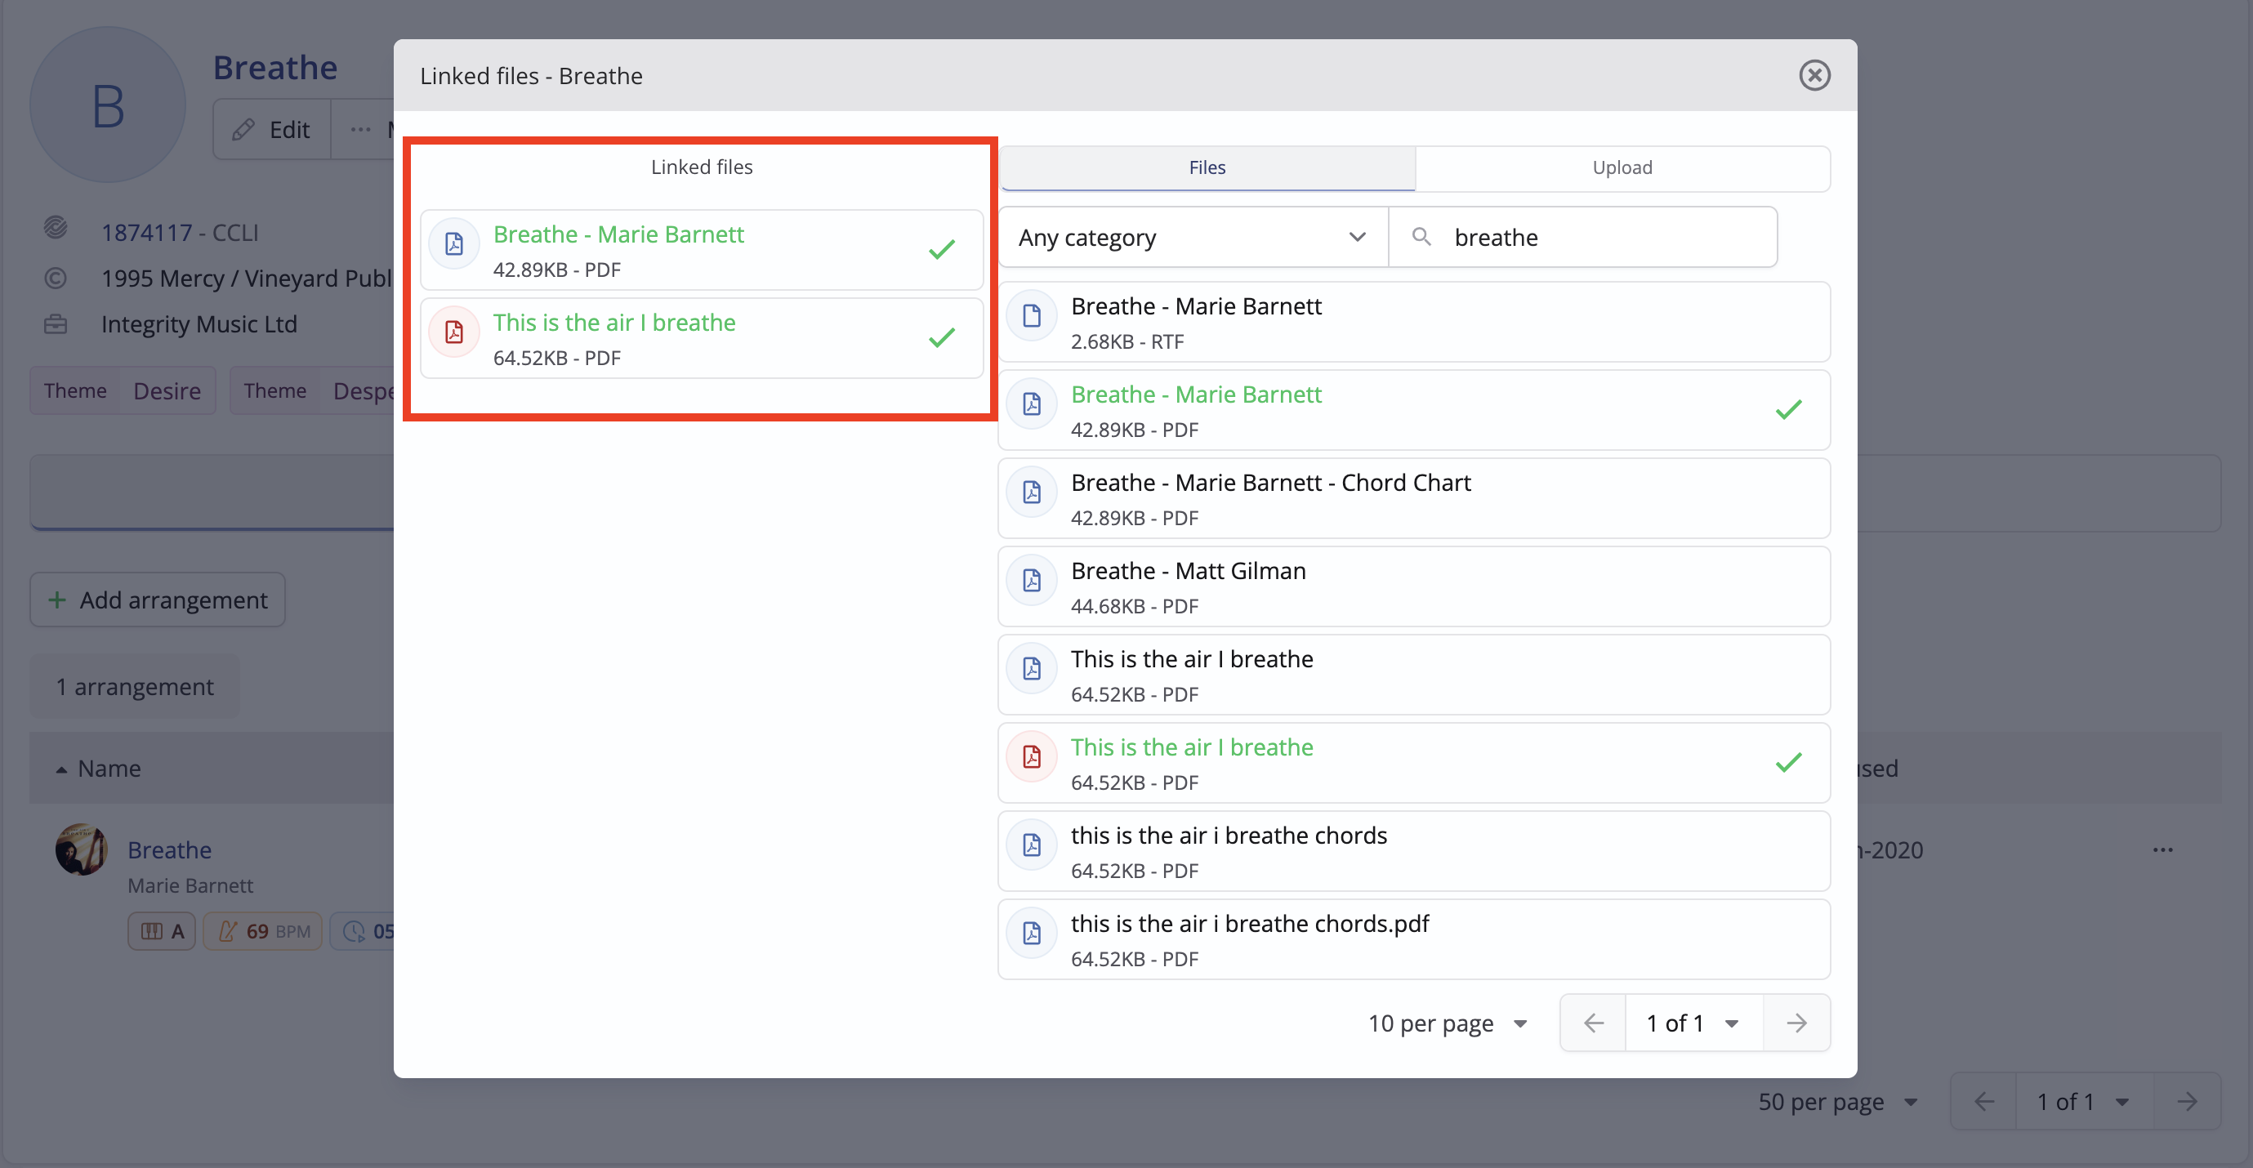Screen dimensions: 2253x1168
Task: Select Breathe - Marie Barnett RTF file
Action: [x=1413, y=322]
